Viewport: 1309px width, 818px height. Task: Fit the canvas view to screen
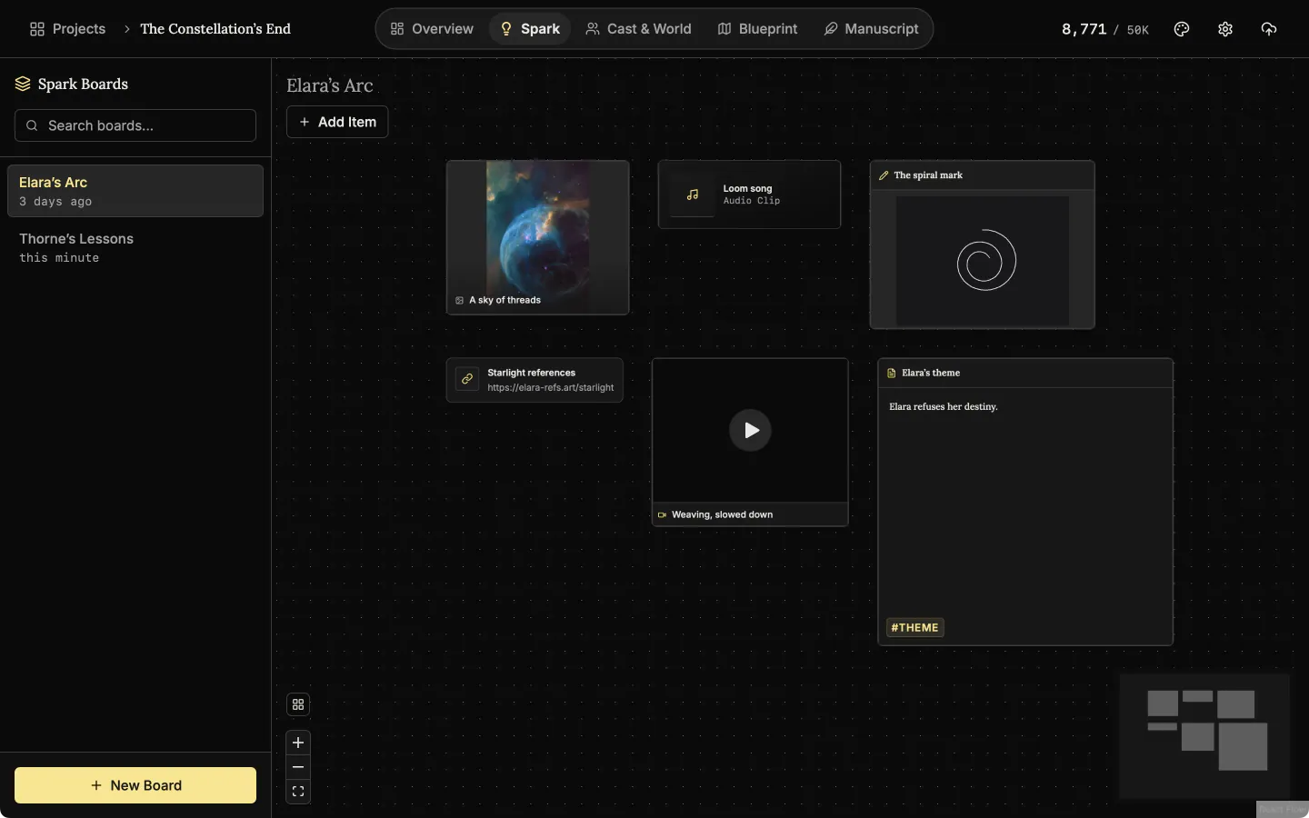click(x=298, y=792)
